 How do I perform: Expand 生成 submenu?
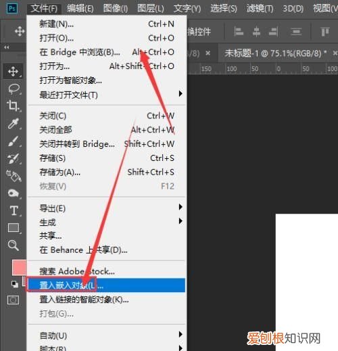(x=107, y=223)
